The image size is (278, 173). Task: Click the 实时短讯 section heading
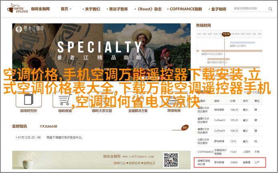coord(20,126)
